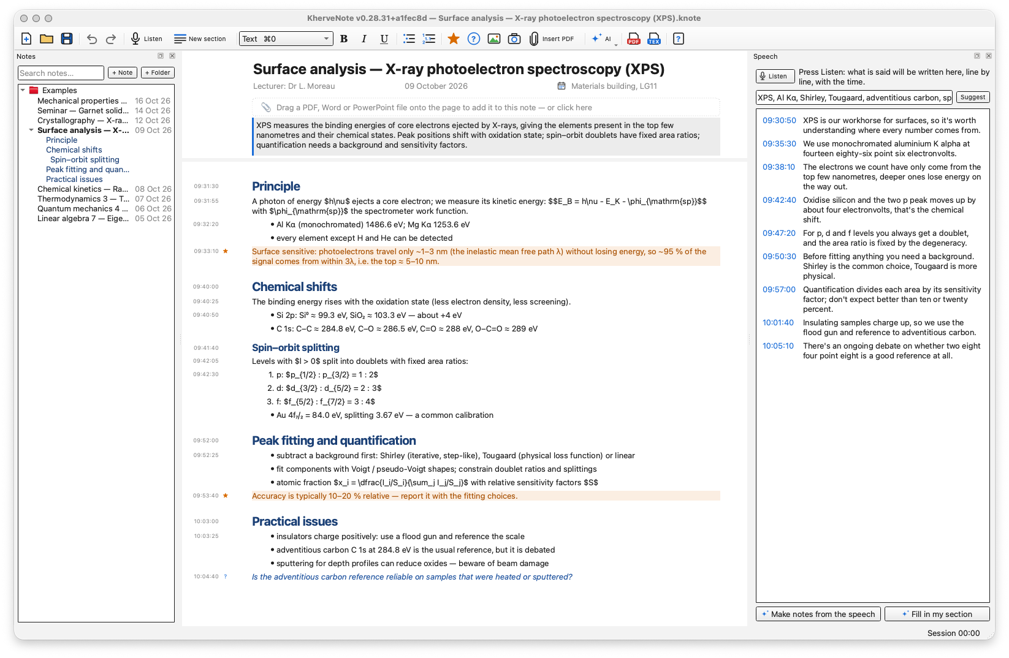Click the star marker beside the 09:33:10 line

tap(226, 251)
